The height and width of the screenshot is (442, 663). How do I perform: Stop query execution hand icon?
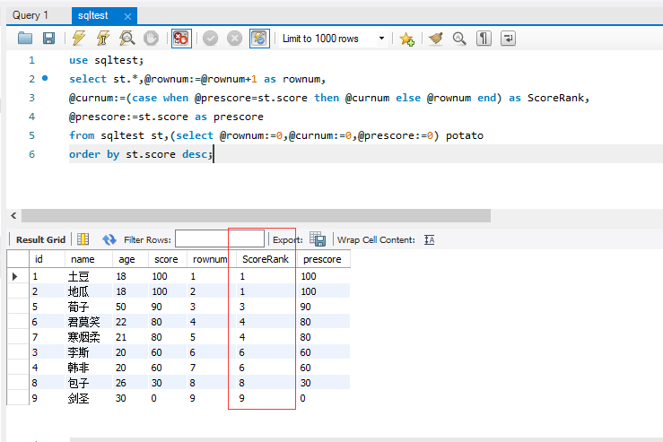pyautogui.click(x=151, y=39)
